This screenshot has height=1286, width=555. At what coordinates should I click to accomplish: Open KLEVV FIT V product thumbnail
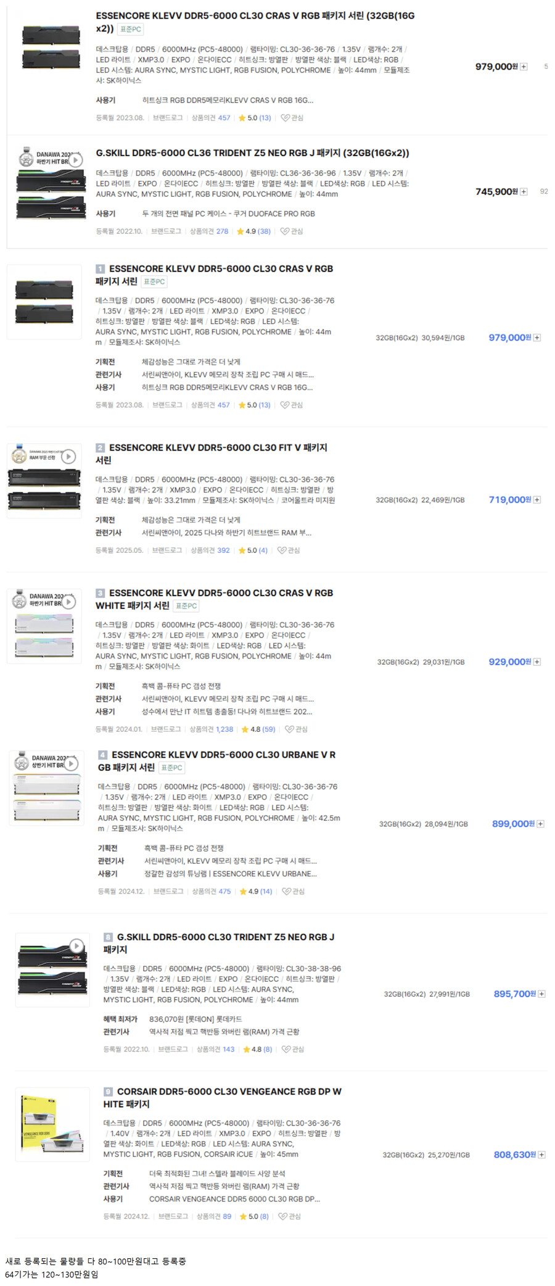pos(44,481)
